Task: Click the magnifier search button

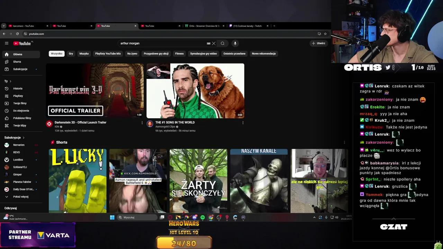Action: pyautogui.click(x=223, y=43)
